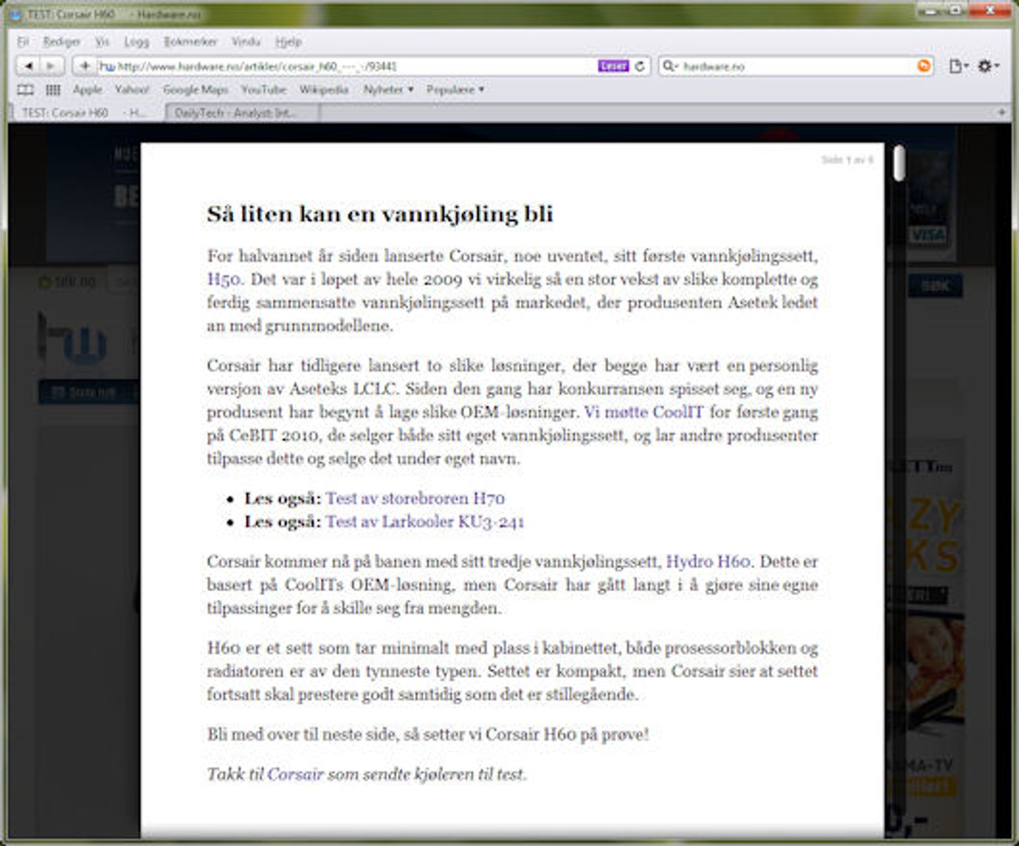
Task: Open the Bokmerker menu
Action: [190, 42]
